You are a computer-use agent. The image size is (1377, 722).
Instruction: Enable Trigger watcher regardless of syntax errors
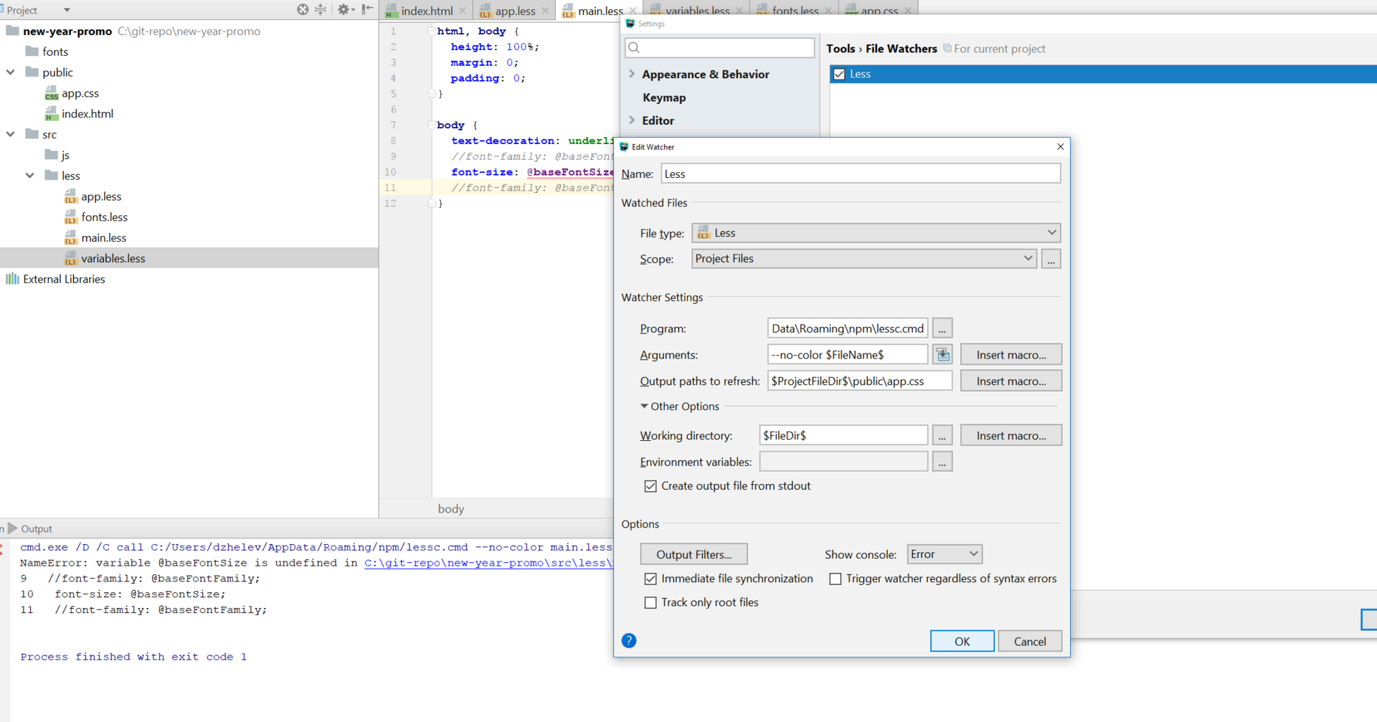pyautogui.click(x=836, y=579)
